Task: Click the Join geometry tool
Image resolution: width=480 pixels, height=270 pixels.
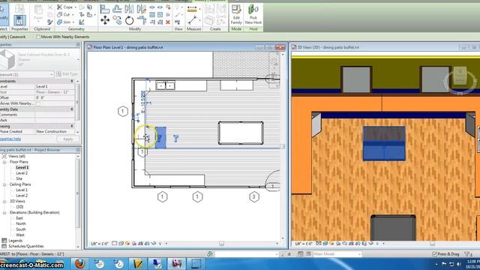Action: (64, 22)
